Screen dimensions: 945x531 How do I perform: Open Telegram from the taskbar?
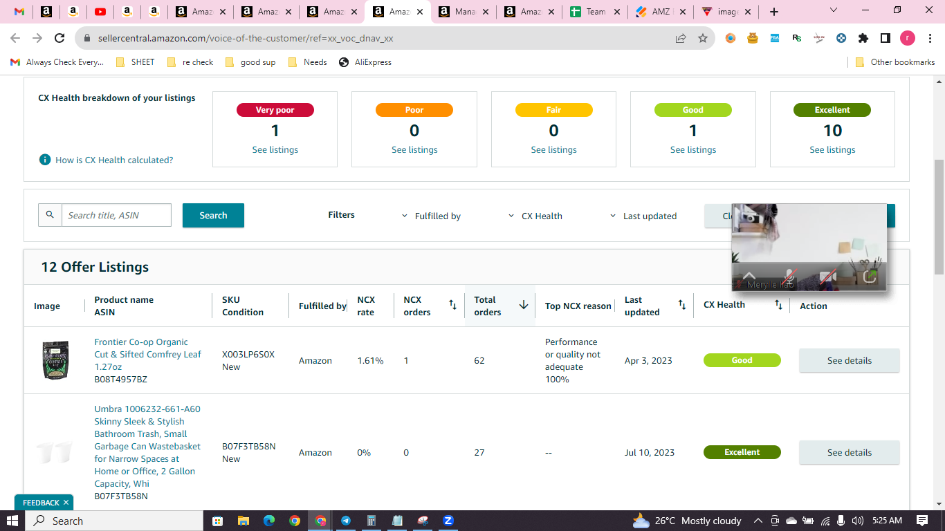pyautogui.click(x=345, y=521)
